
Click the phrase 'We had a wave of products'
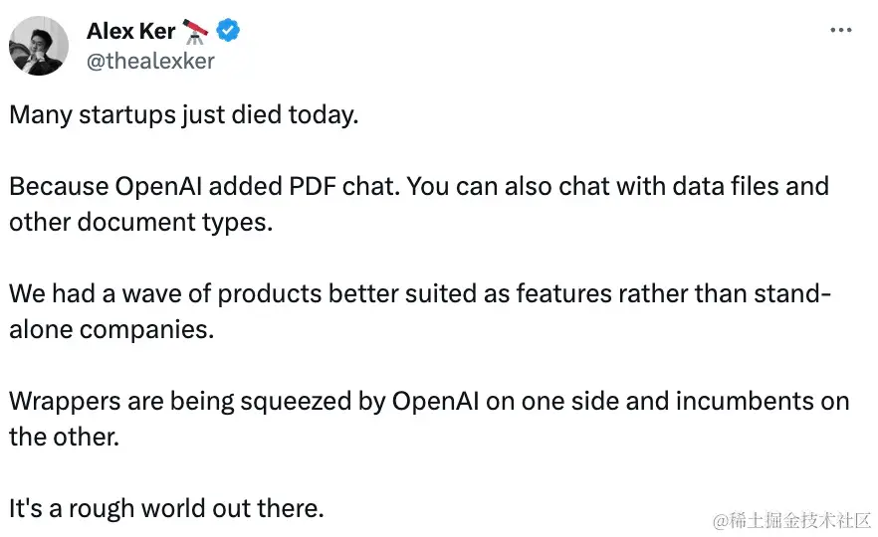tap(165, 293)
